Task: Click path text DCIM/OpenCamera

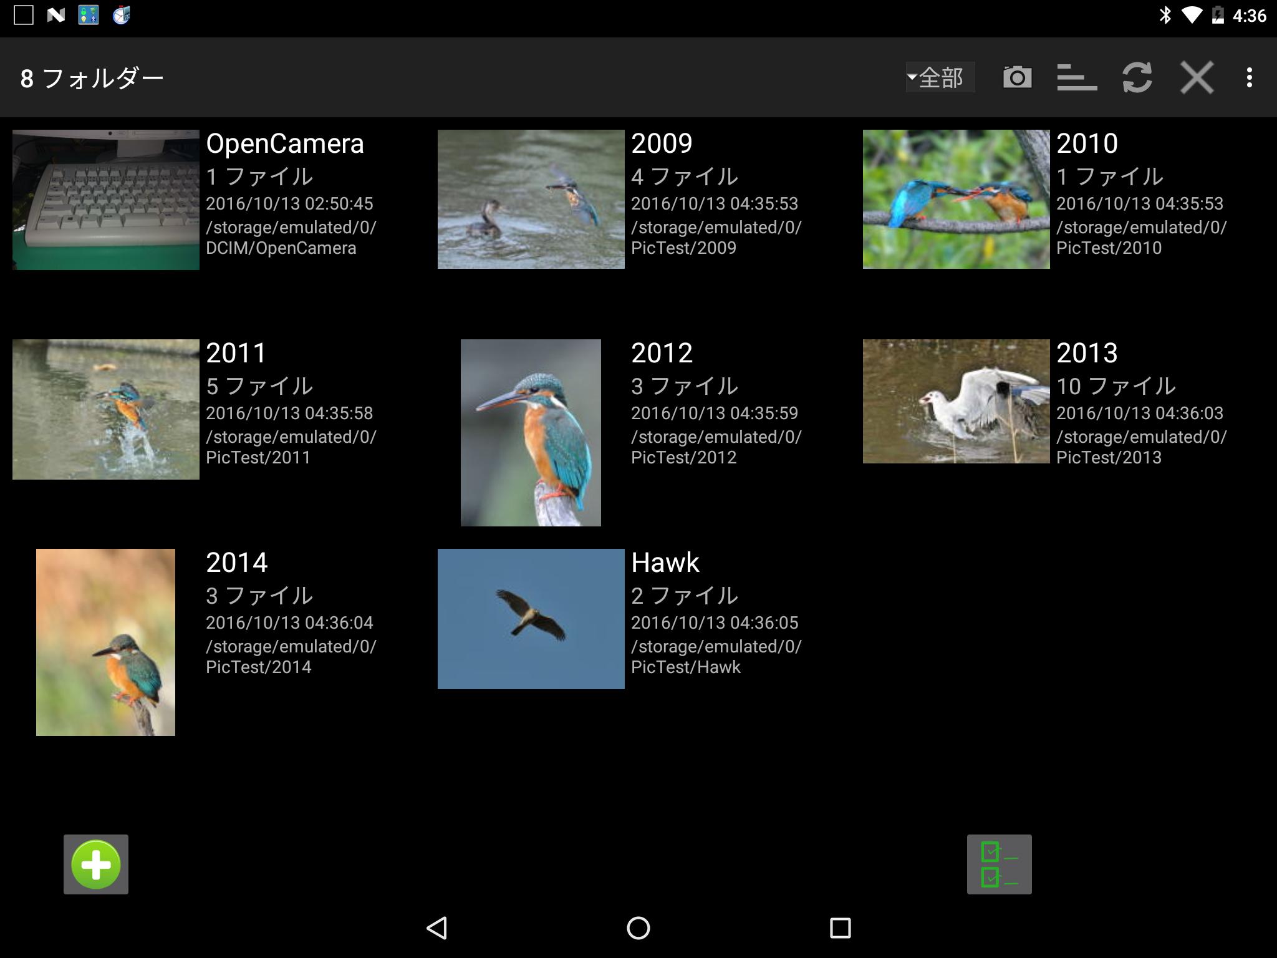Action: point(281,248)
